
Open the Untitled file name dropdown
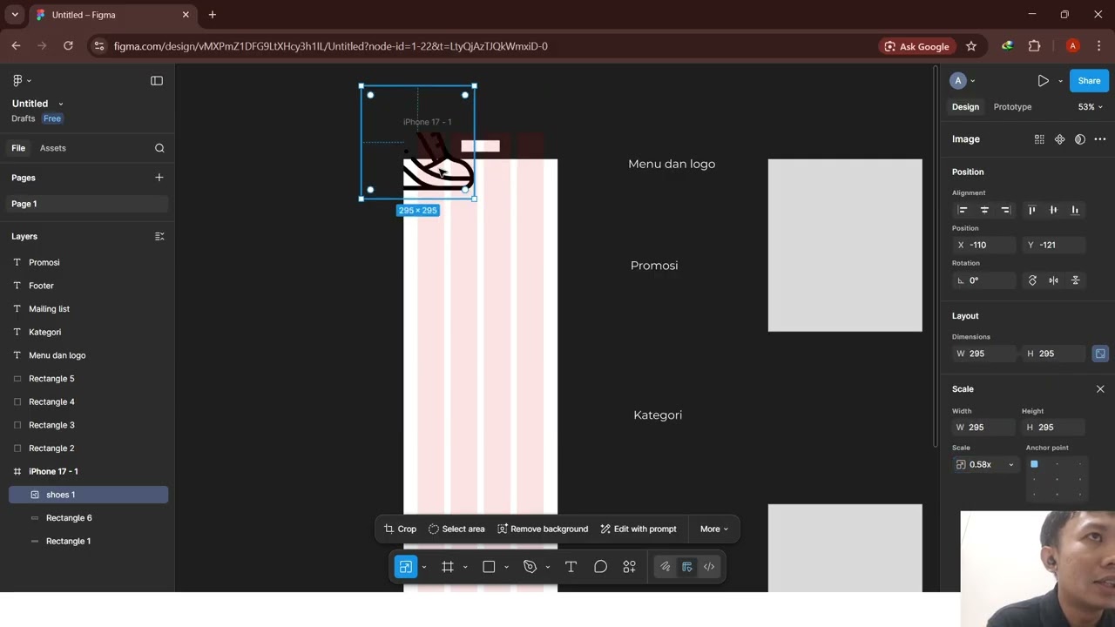pyautogui.click(x=60, y=104)
